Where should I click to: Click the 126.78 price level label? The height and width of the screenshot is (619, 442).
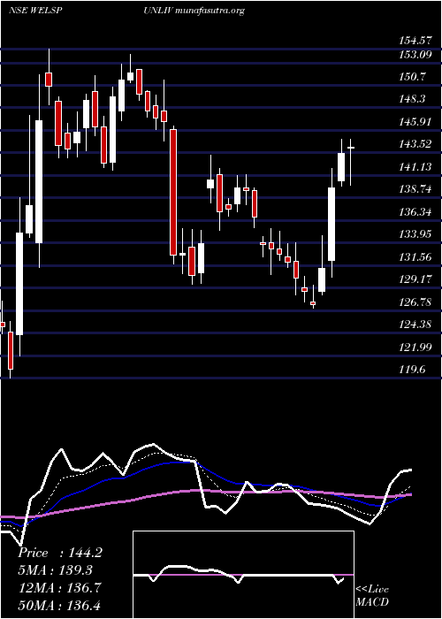tap(415, 302)
